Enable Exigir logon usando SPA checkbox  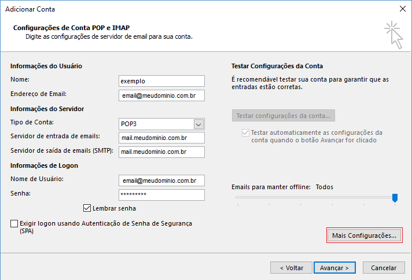coord(14,223)
